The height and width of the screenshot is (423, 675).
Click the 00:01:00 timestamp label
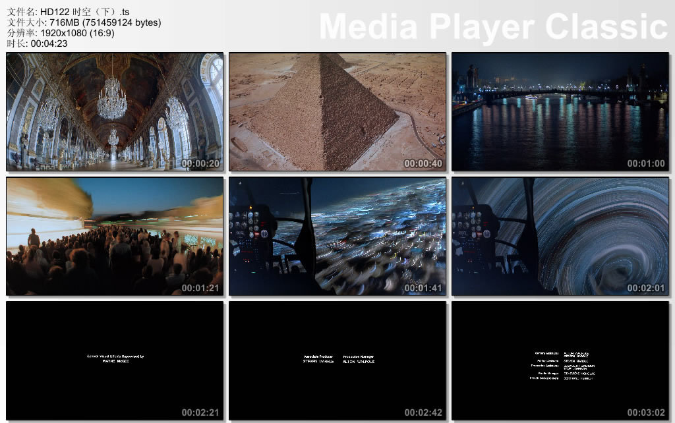[x=646, y=163]
